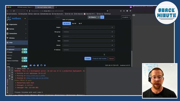Open the Rack dropdown
The height and width of the screenshot is (101, 180).
(89, 41)
